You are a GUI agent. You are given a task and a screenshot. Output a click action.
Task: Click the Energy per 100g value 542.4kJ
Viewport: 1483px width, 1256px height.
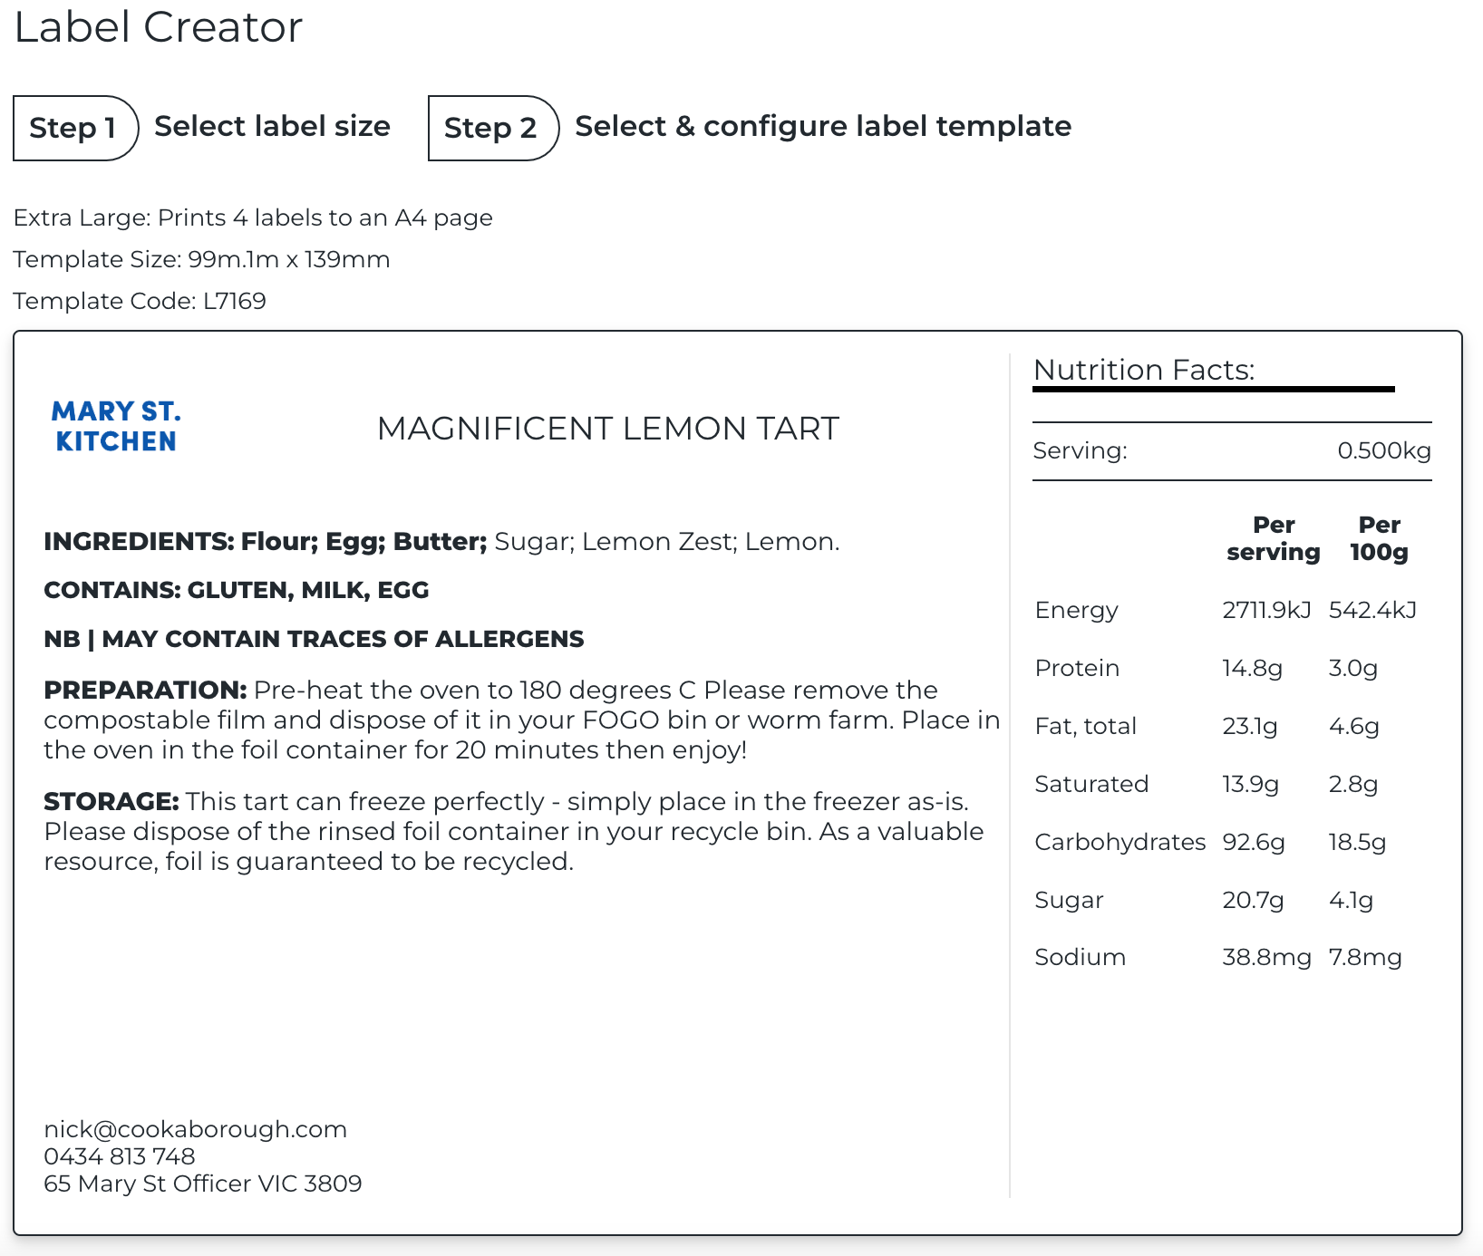click(x=1372, y=610)
